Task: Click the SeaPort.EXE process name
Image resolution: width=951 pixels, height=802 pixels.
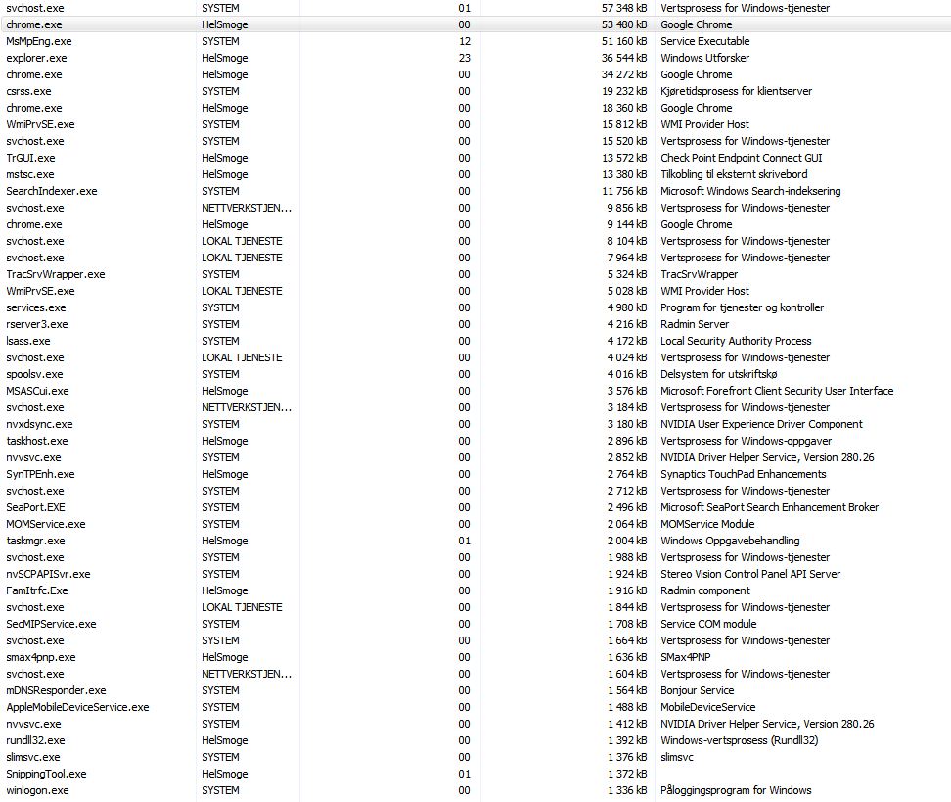Action: coord(35,507)
